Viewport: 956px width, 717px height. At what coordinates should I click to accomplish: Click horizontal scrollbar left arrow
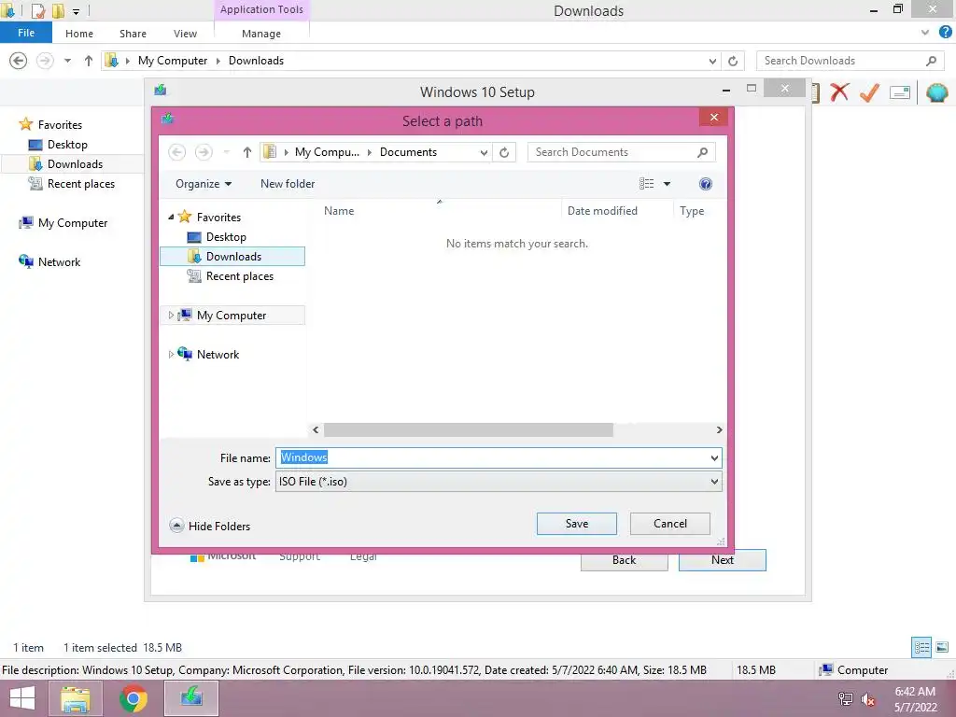point(316,429)
